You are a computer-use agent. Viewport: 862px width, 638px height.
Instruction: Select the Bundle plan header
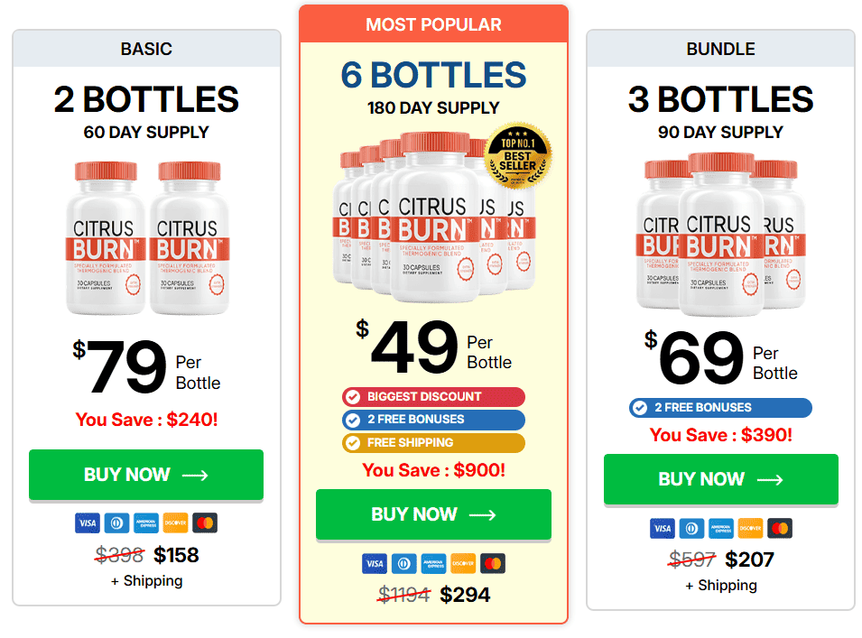(720, 49)
